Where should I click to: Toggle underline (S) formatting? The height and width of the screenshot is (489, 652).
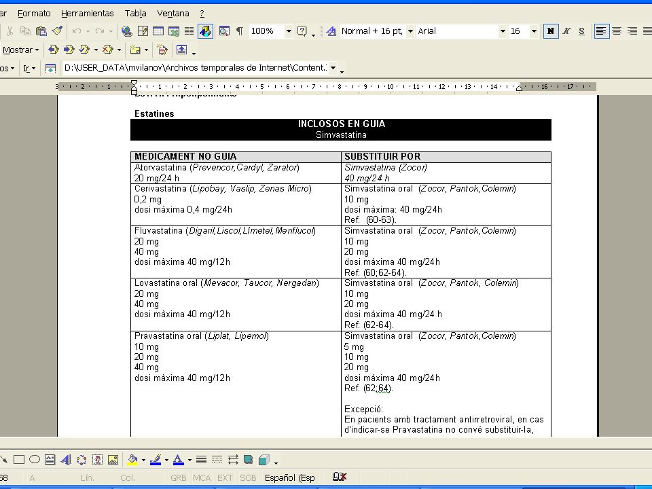[x=582, y=31]
